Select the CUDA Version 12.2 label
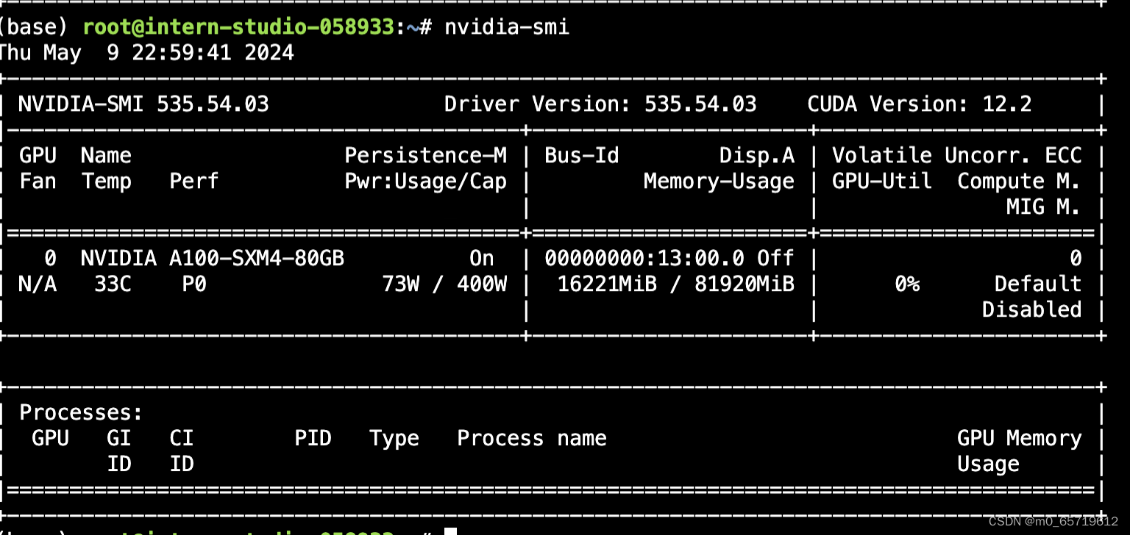This screenshot has height=535, width=1130. tap(920, 104)
